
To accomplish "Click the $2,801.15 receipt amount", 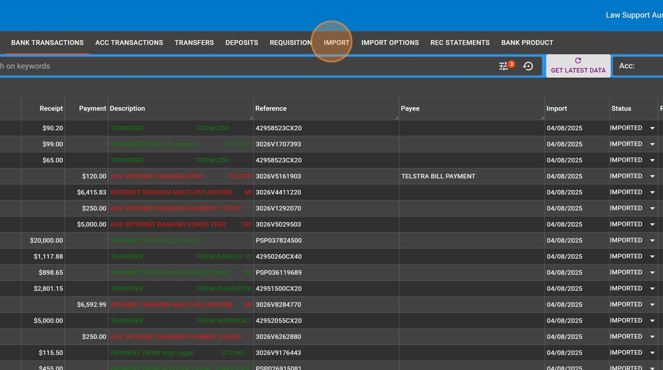I will (48, 289).
